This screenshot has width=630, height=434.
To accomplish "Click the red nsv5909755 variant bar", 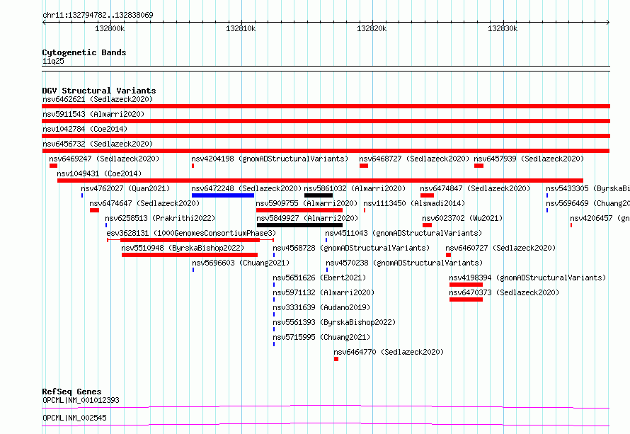I will (299, 210).
